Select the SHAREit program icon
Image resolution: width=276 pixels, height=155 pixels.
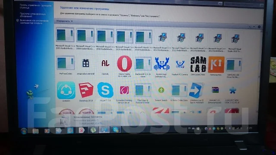[x=66, y=90]
